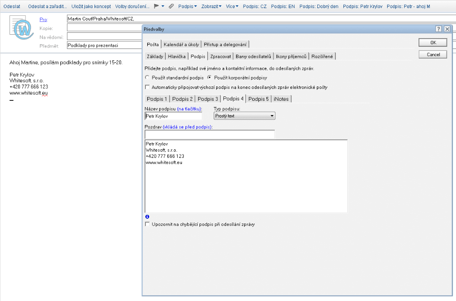Enable automatic signature appending checkbox
Viewport: 456px width, 301px height.
tap(148, 87)
